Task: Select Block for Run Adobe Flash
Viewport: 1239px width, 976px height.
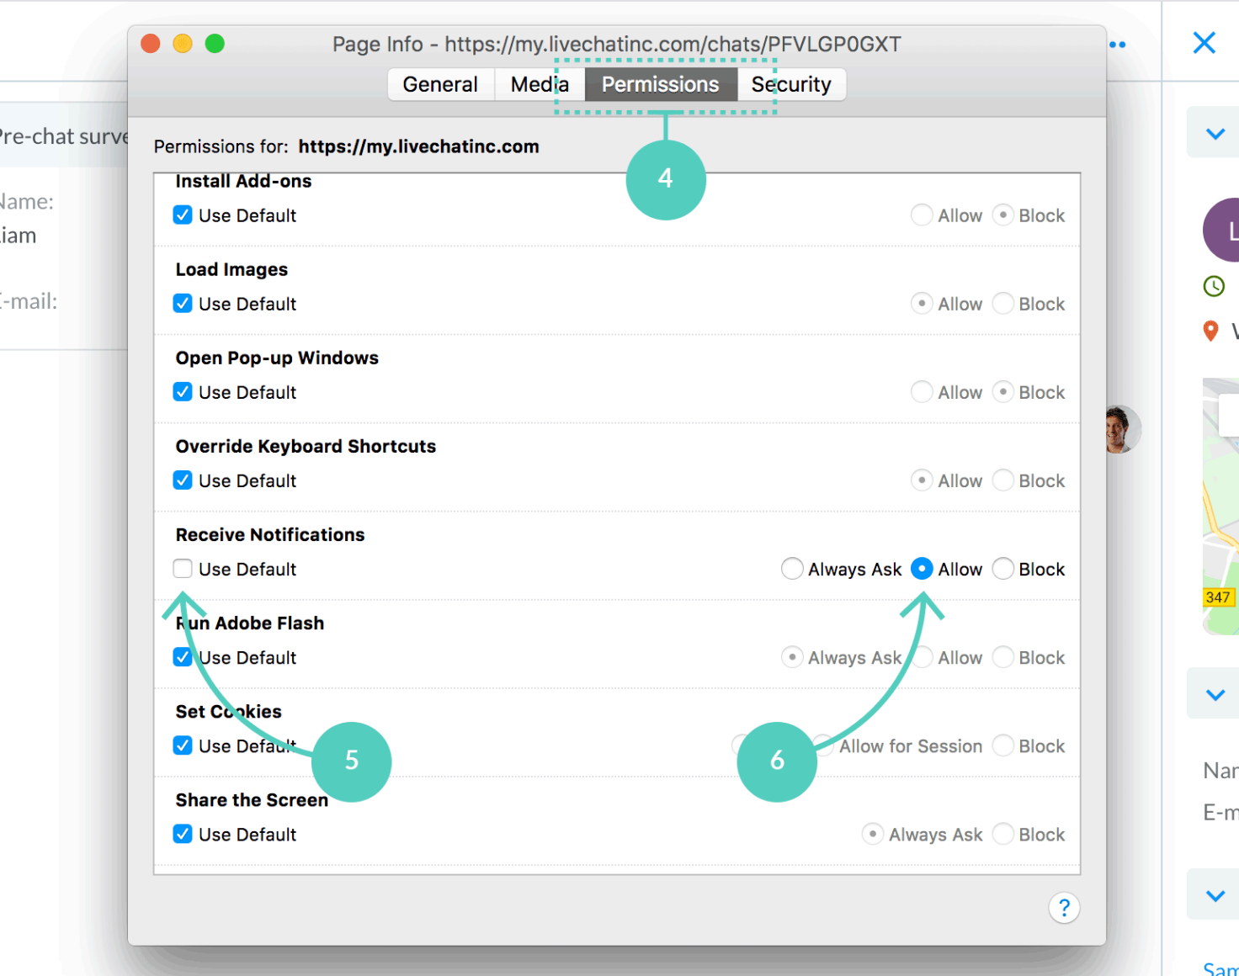Action: (1002, 657)
